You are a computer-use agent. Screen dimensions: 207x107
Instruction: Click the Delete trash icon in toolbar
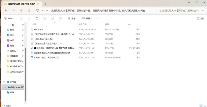point(60,19)
